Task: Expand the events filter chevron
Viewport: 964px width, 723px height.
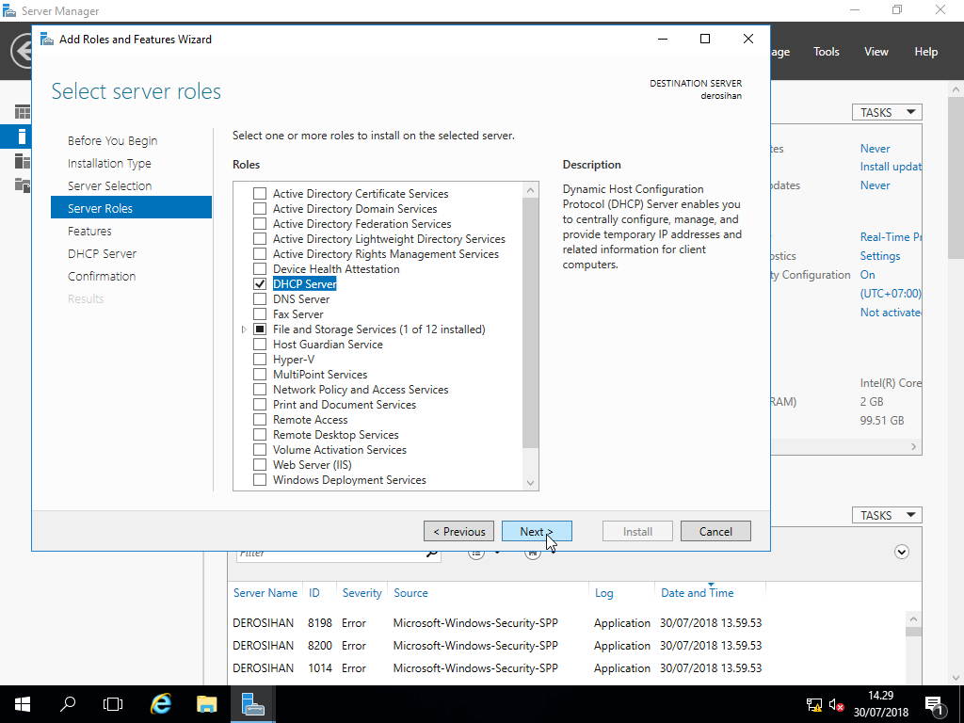Action: 901,552
